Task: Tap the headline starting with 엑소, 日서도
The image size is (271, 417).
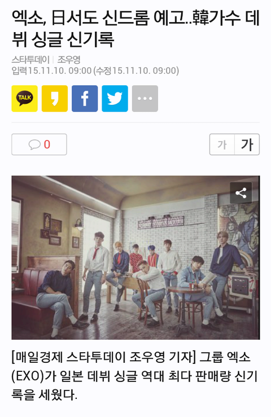Action: (x=135, y=28)
